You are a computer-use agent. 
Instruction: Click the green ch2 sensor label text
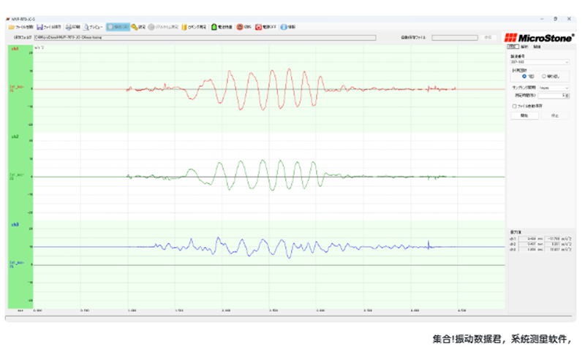[16, 176]
